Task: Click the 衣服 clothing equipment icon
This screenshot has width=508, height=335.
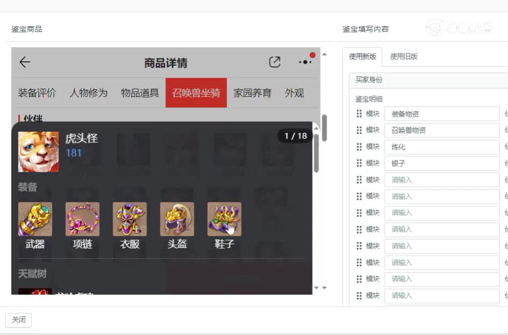Action: (x=129, y=219)
